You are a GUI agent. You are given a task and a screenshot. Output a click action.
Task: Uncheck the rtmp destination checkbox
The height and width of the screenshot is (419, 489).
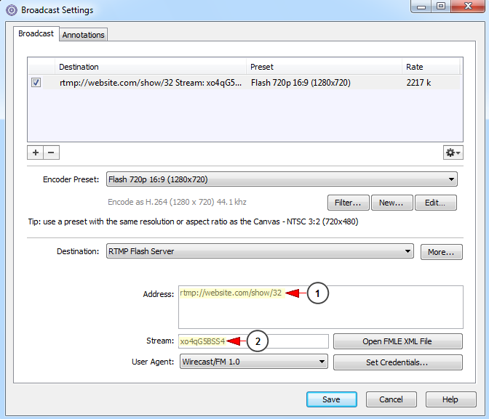tap(36, 84)
